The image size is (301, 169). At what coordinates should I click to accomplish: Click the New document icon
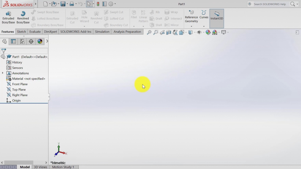pyautogui.click(x=45, y=4)
